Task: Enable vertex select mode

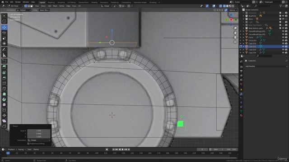Action: point(26,6)
